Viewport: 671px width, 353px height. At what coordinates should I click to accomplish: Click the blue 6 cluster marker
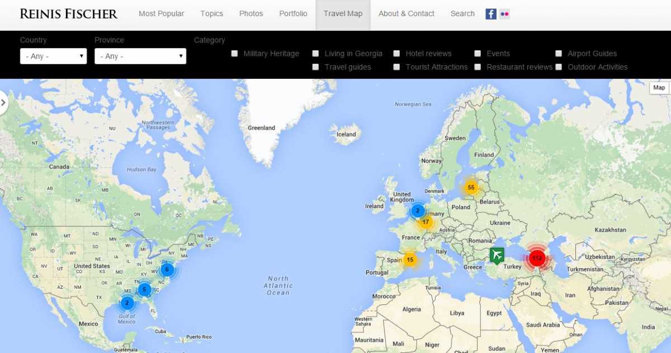click(x=167, y=270)
